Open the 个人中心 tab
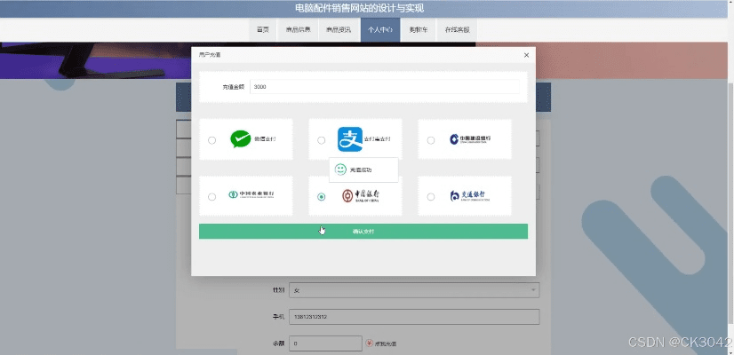Image resolution: width=734 pixels, height=355 pixels. point(380,30)
